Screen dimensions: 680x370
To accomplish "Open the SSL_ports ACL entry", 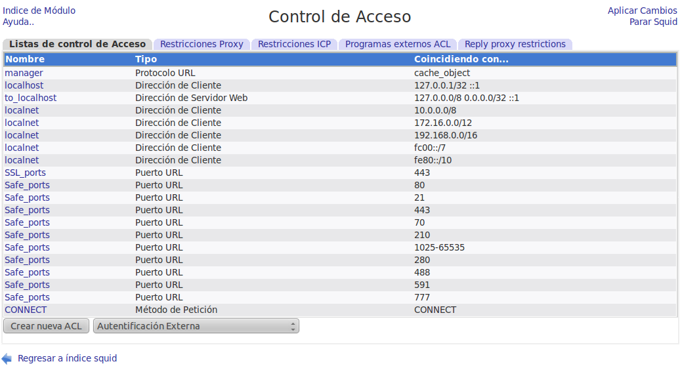I will point(25,173).
